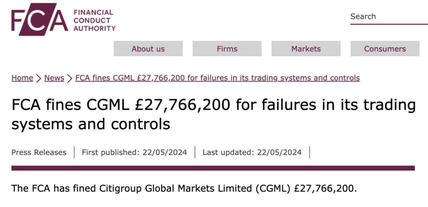Go to the Consumers section
This screenshot has height=207, width=428.
coord(385,49)
